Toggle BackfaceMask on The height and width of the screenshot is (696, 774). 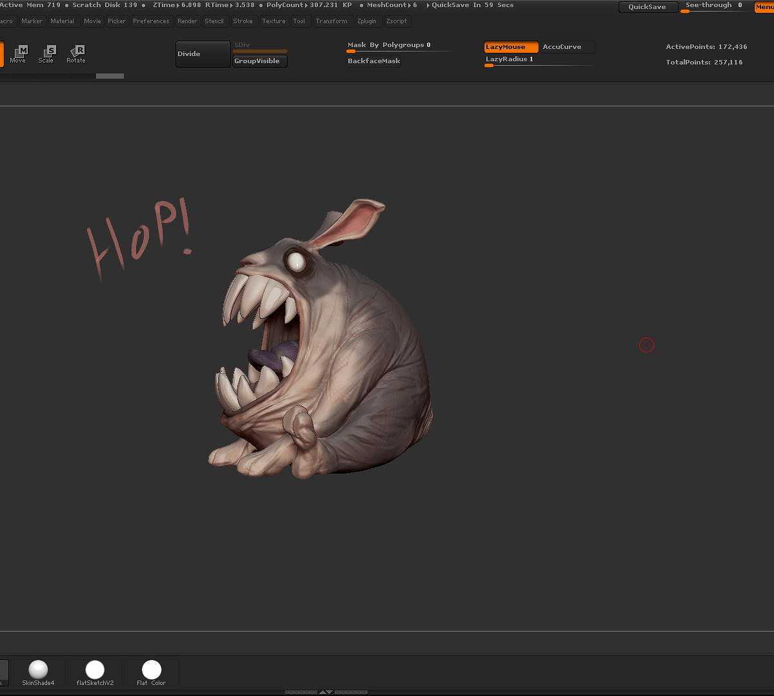click(374, 61)
